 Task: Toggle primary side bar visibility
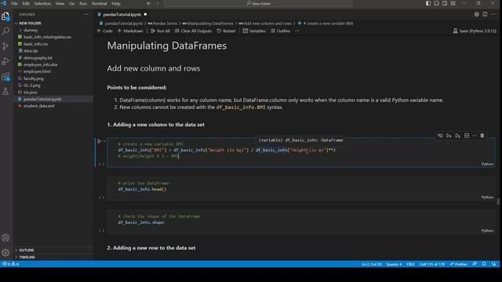(428, 3)
